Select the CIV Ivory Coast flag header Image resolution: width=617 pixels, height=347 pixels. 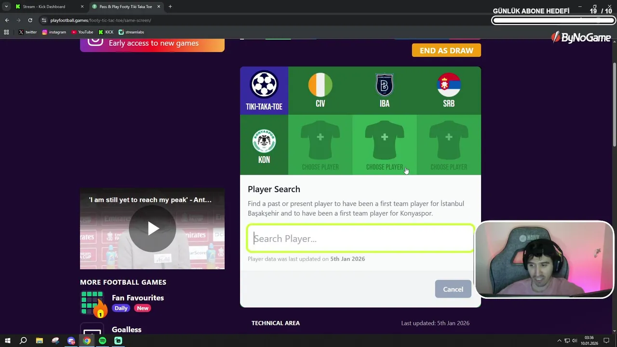point(320,85)
